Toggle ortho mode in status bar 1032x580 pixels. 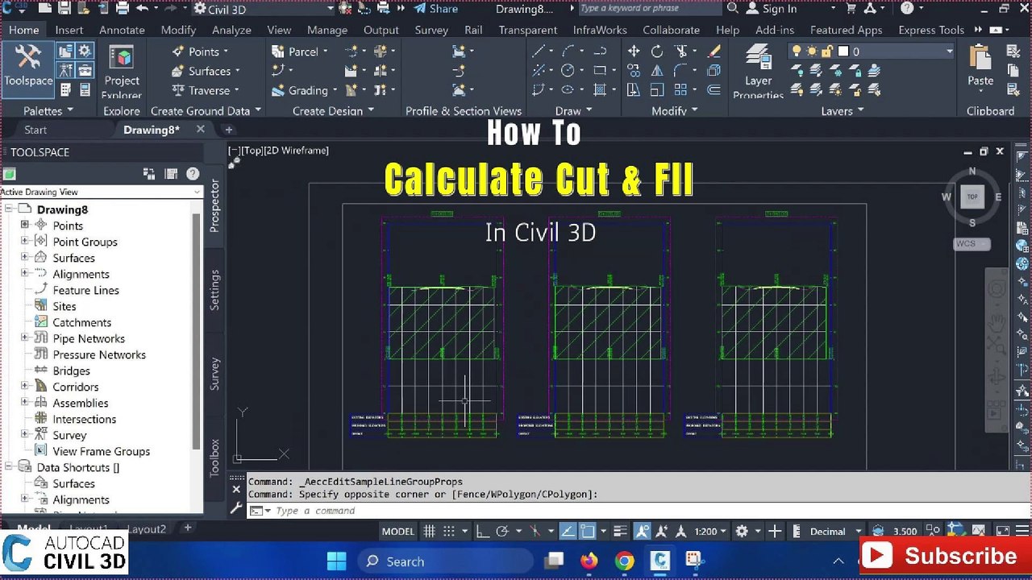(x=482, y=531)
